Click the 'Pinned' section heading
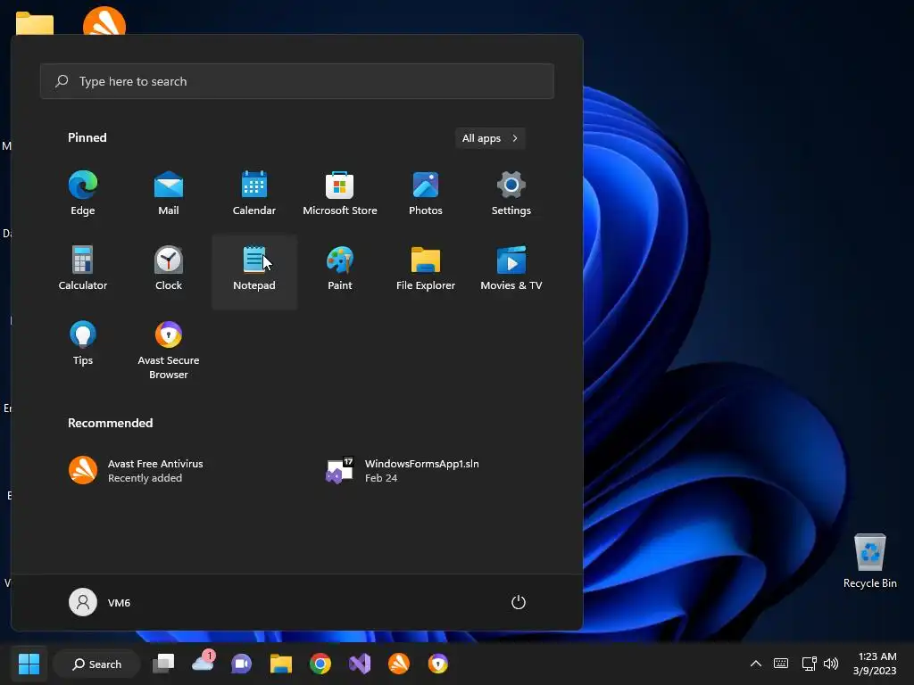This screenshot has width=914, height=685. click(87, 137)
